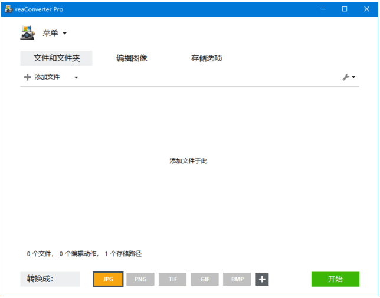The width and height of the screenshot is (380, 298).
Task: Open the 存储选项 tab
Action: (207, 58)
